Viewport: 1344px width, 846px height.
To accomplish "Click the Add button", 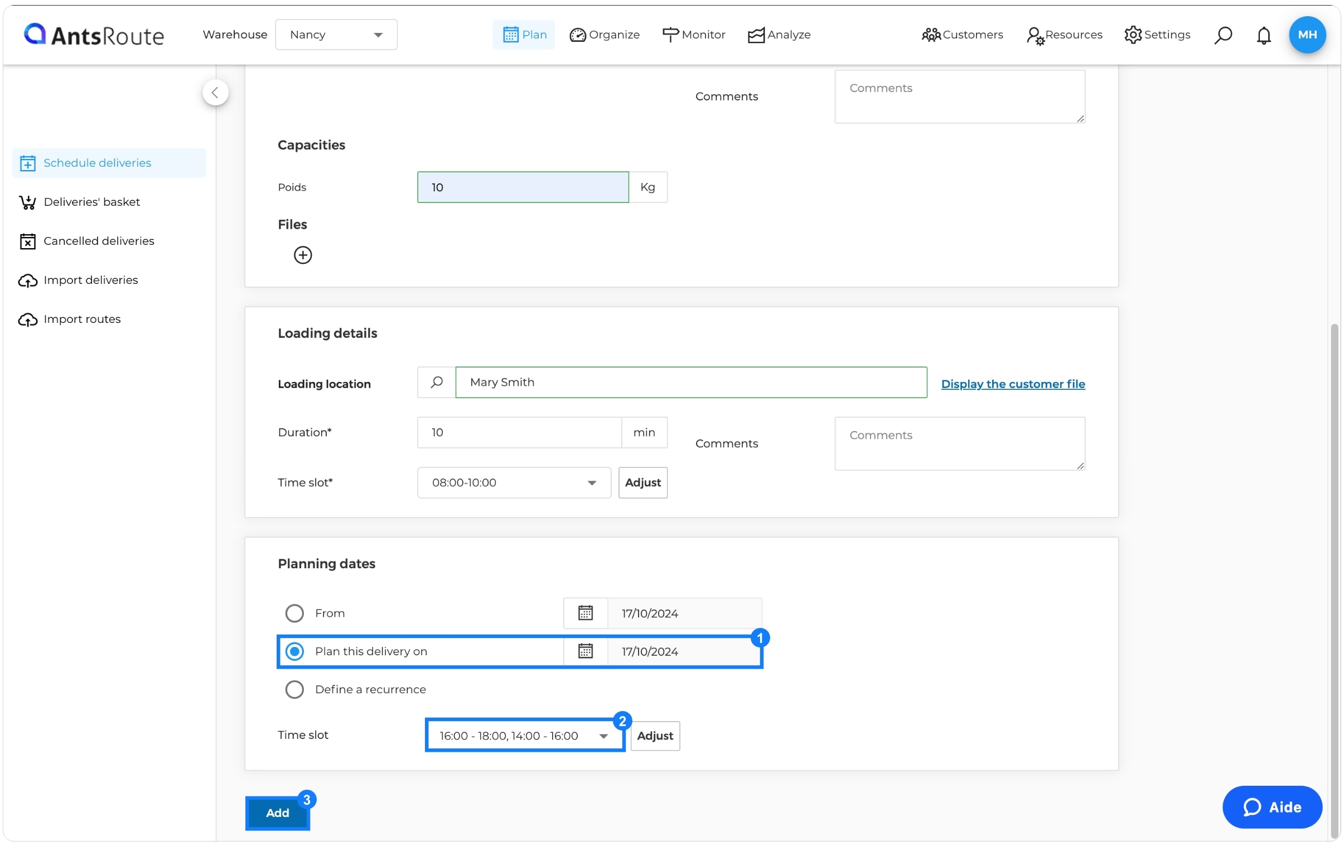I will click(x=277, y=813).
